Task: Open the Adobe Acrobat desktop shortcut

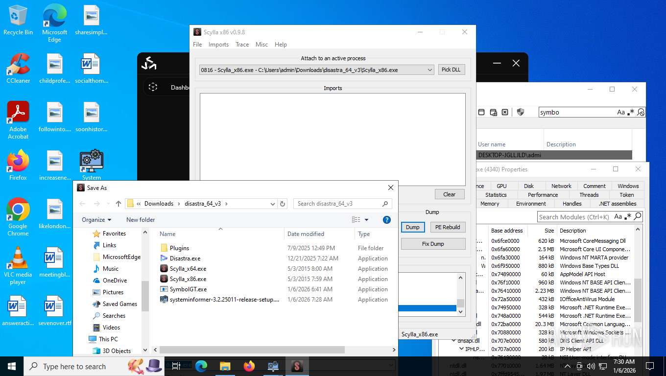Action: tap(18, 120)
